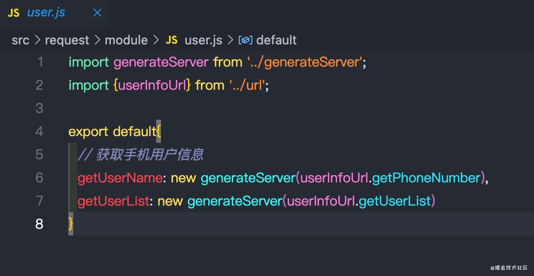Click the src breadcrumb segment
Screen dimensions: 534x276
pos(20,40)
